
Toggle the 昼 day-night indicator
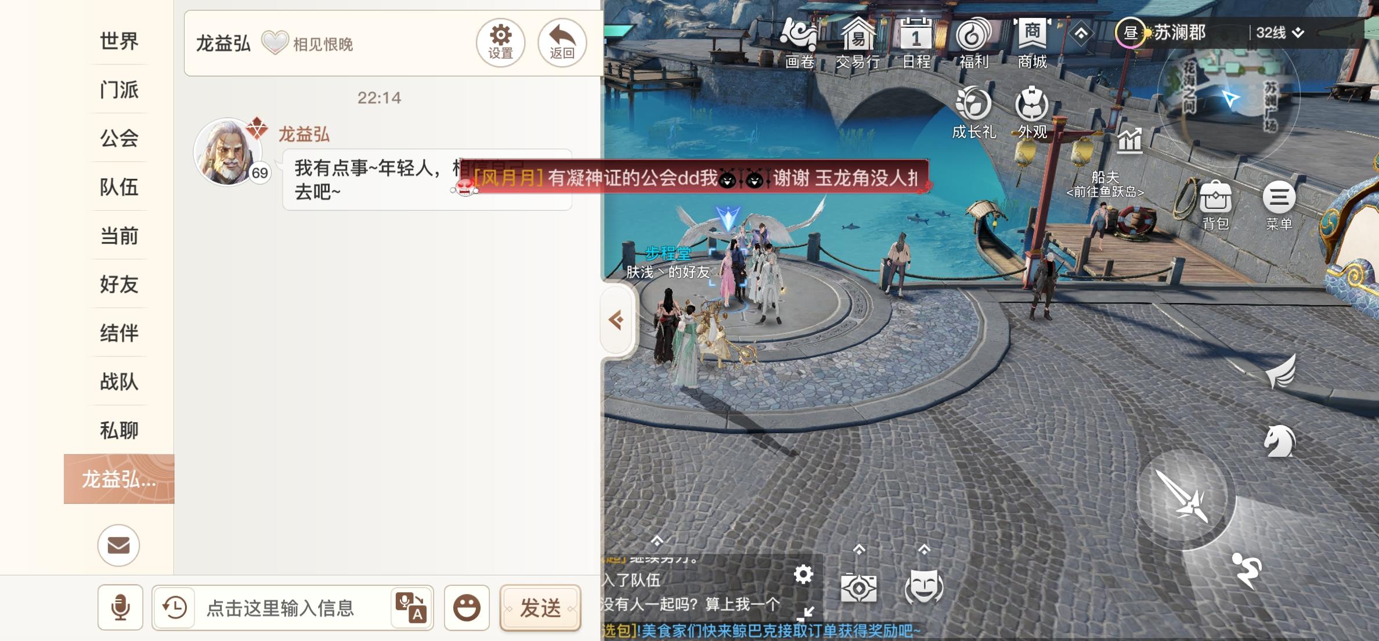pos(1130,33)
